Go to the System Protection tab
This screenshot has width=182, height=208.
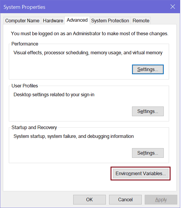coord(110,21)
